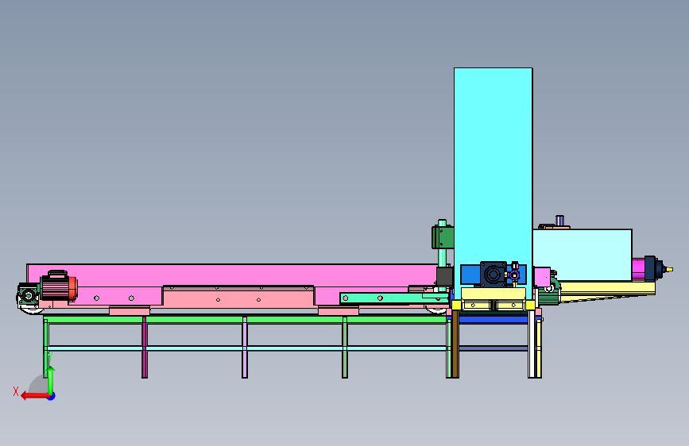
Task: Select the blue gearbox housing at the tower base
Action: pos(493,275)
